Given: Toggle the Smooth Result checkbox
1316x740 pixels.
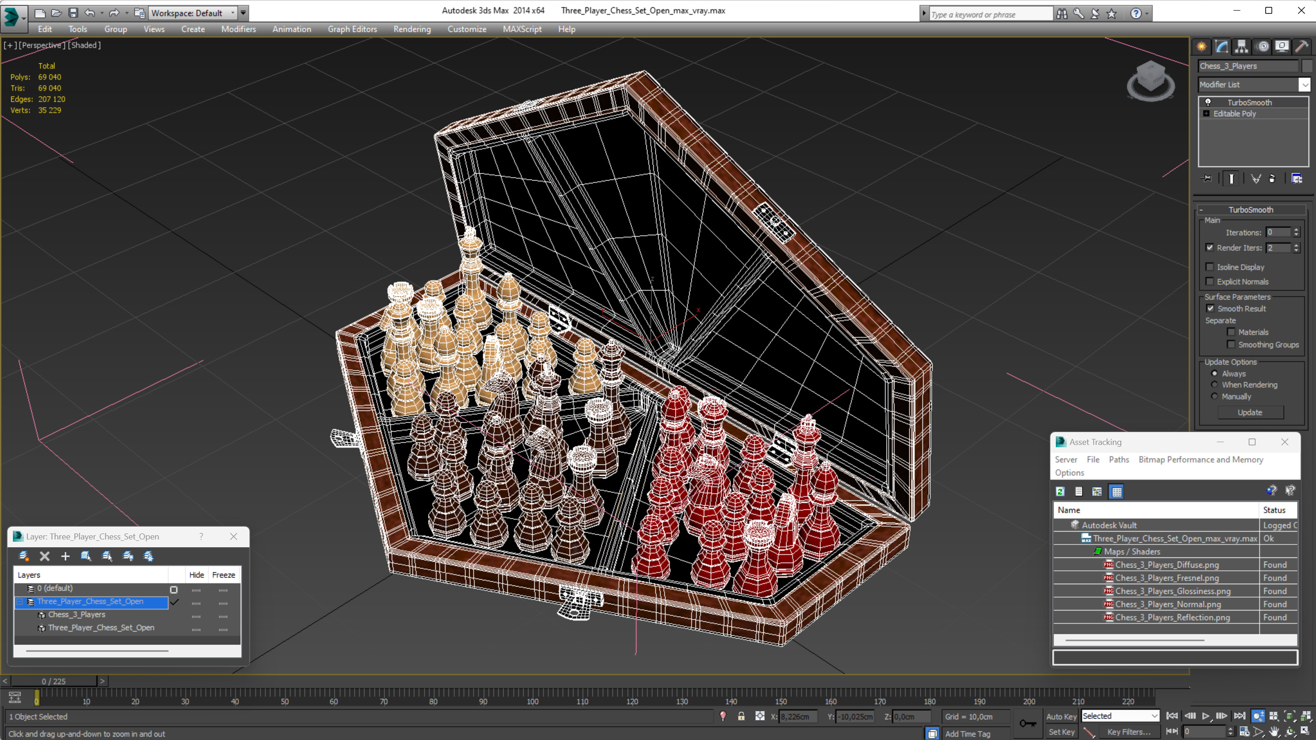Looking at the screenshot, I should tap(1210, 308).
